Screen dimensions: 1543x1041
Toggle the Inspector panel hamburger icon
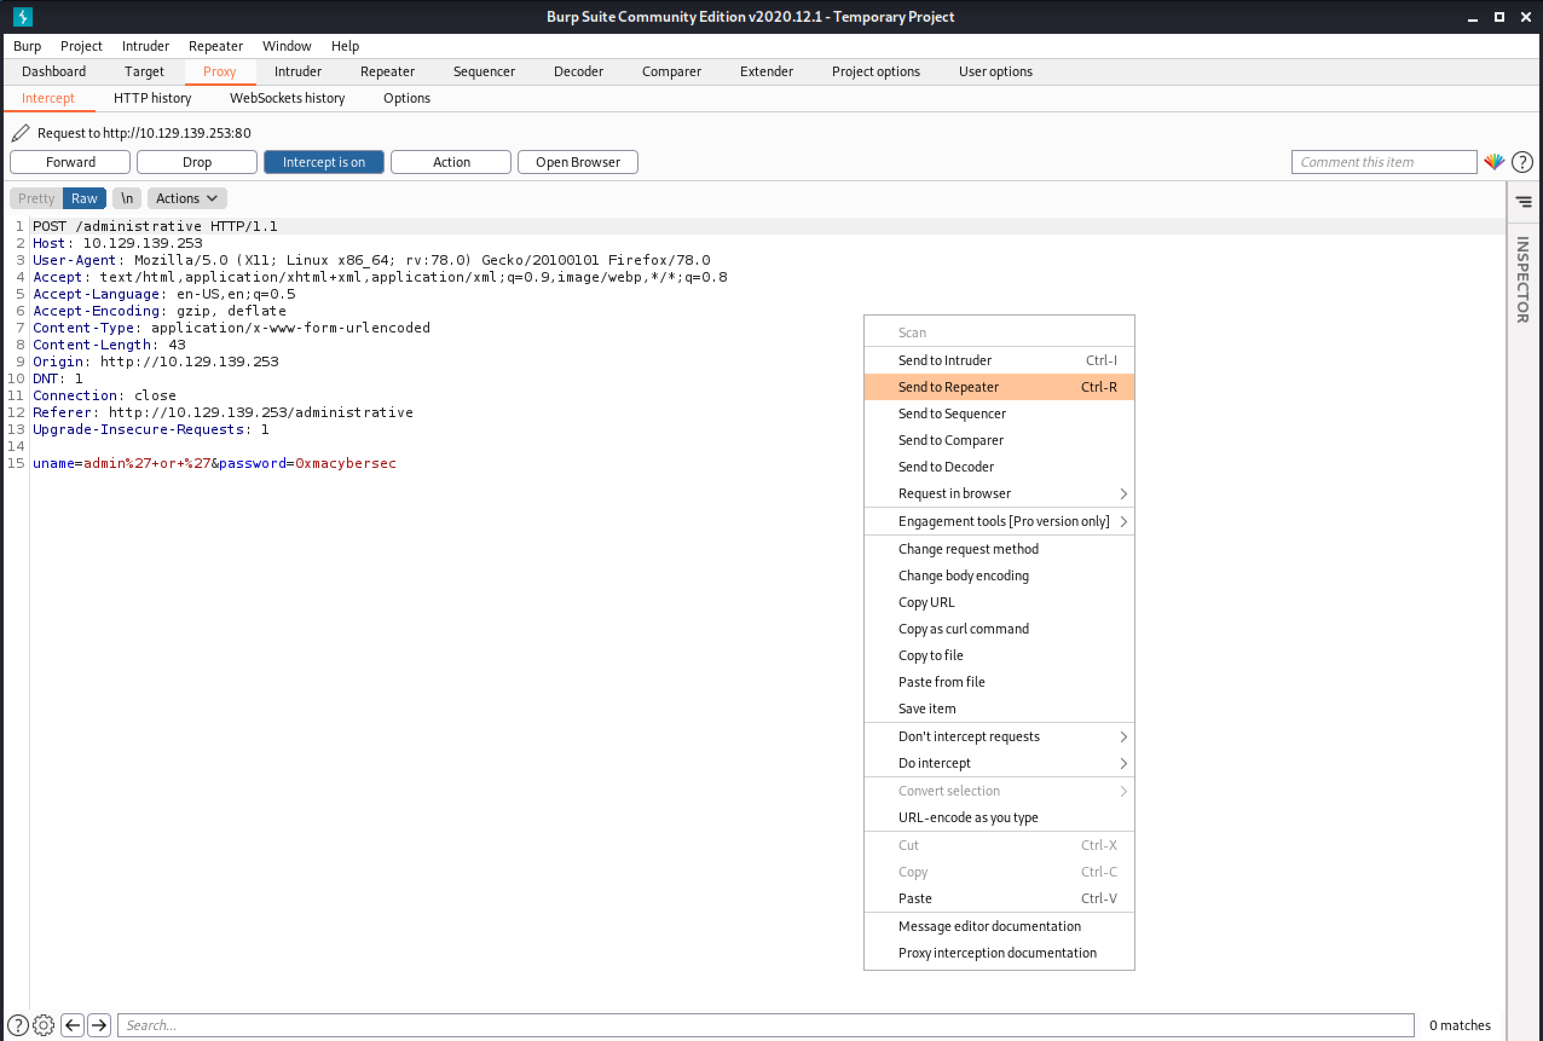point(1524,201)
